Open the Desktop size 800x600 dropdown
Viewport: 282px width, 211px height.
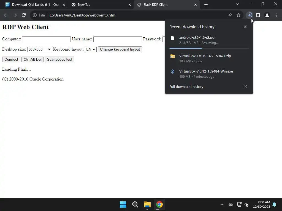coord(40,49)
